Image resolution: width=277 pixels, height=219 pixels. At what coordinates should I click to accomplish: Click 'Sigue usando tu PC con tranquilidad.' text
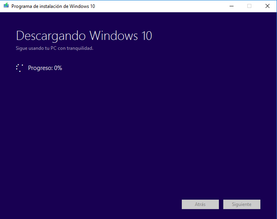tap(55, 48)
